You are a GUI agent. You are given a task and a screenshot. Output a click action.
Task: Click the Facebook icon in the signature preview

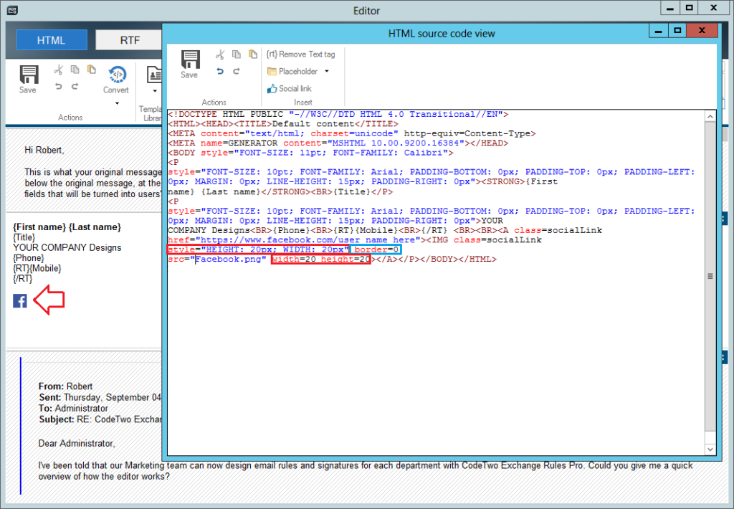pyautogui.click(x=19, y=300)
